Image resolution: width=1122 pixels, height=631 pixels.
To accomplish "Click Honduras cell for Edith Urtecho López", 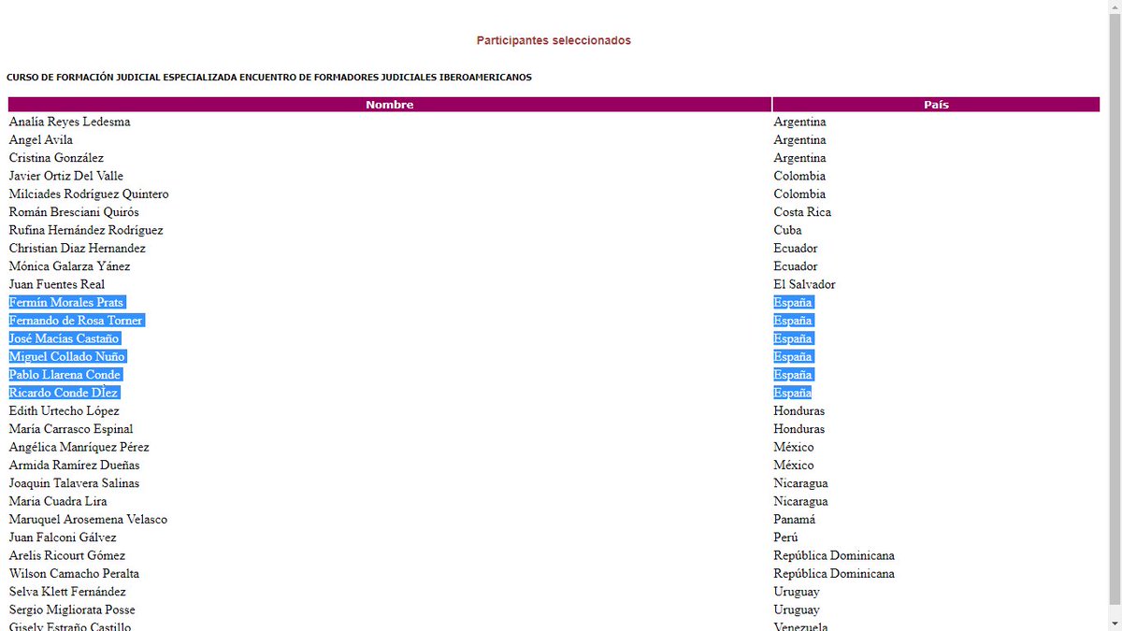I will 799,411.
